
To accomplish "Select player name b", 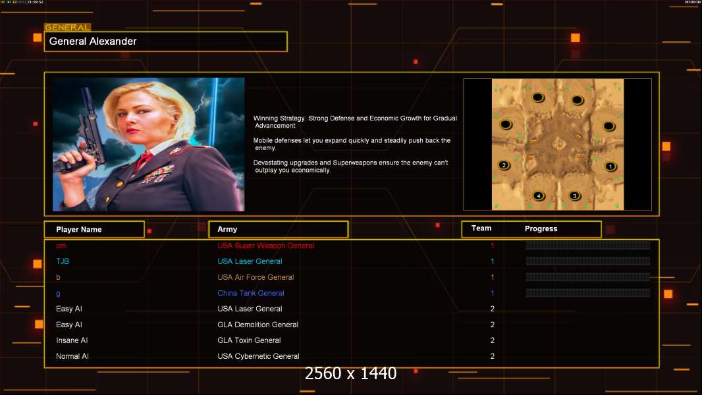I will point(58,277).
